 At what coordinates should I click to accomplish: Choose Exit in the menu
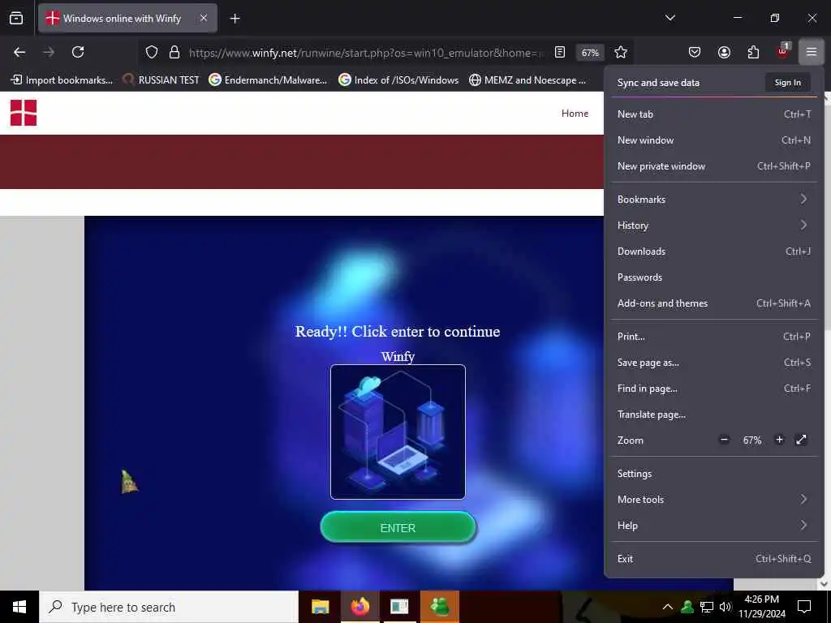coord(714,559)
